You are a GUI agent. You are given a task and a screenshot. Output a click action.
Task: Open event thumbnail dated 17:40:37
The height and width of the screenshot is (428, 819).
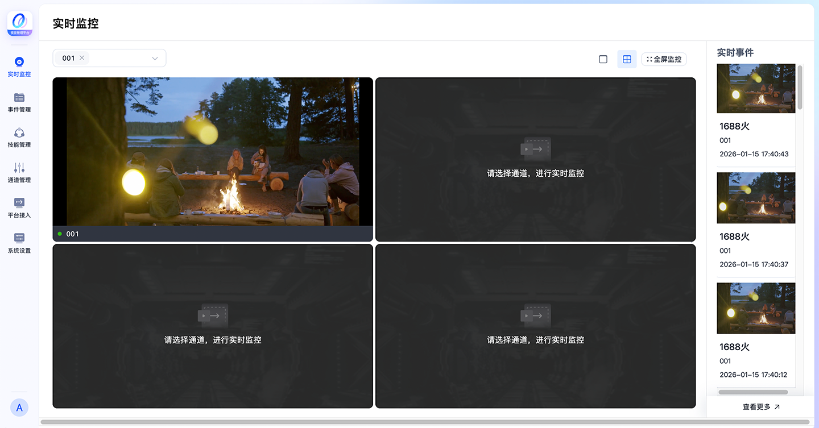coord(756,198)
